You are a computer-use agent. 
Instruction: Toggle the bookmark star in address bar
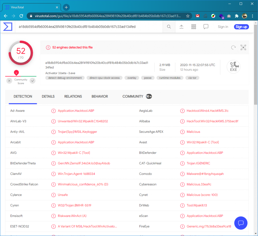click(x=188, y=16)
